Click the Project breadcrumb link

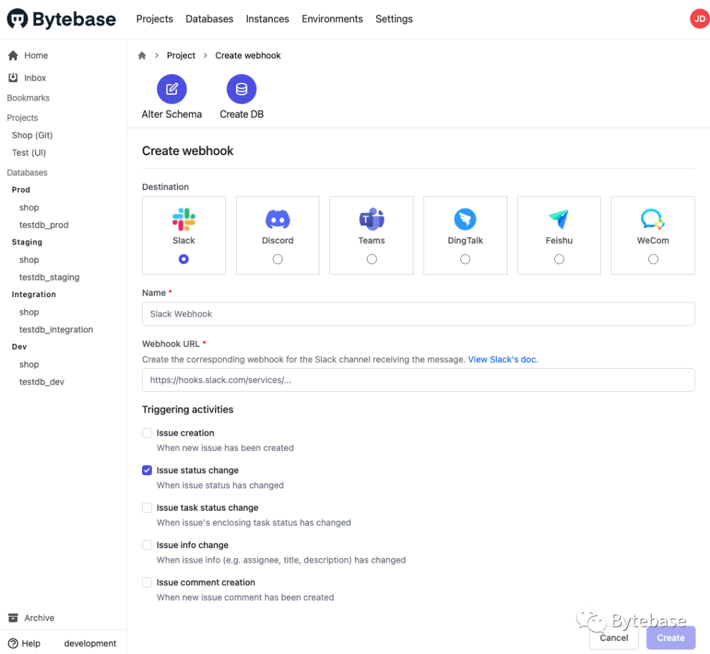(181, 55)
